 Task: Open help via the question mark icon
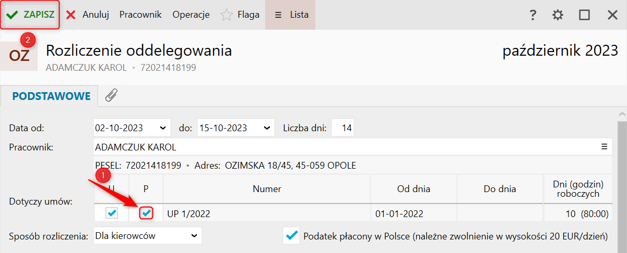coord(533,15)
